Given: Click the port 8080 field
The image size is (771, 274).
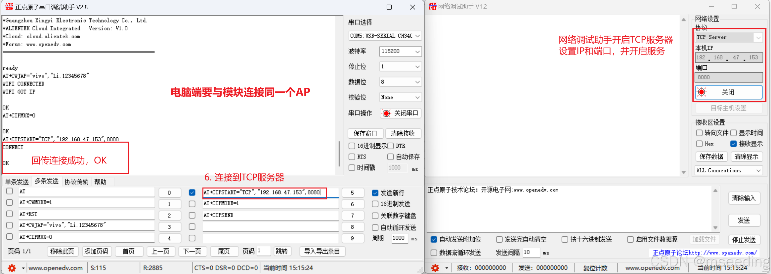Looking at the screenshot, I should coord(729,77).
